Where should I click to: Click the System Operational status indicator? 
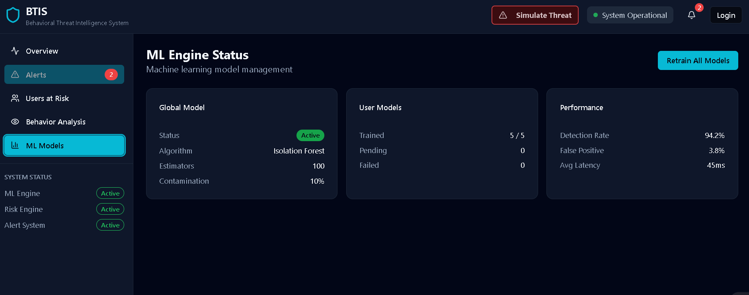coord(630,15)
